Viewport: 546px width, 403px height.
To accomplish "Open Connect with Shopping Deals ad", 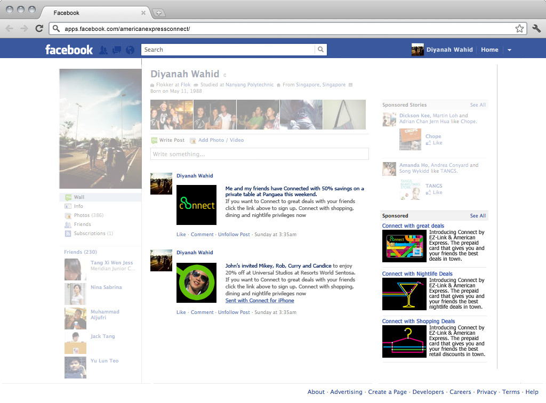I will coord(419,321).
